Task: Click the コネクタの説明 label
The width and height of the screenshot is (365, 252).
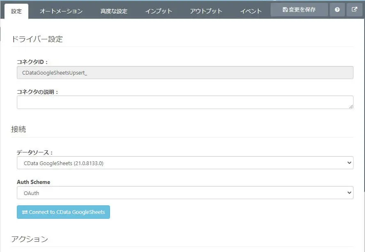Action: (37, 92)
